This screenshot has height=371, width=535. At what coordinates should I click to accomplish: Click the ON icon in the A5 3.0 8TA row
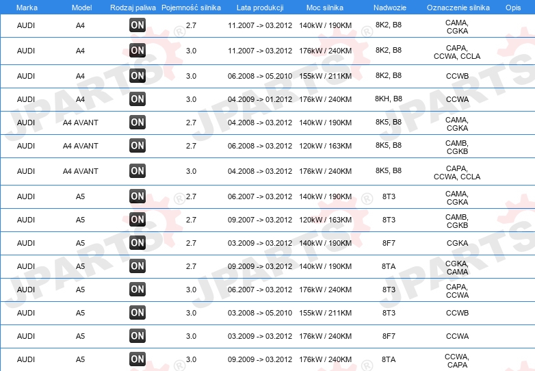click(138, 359)
